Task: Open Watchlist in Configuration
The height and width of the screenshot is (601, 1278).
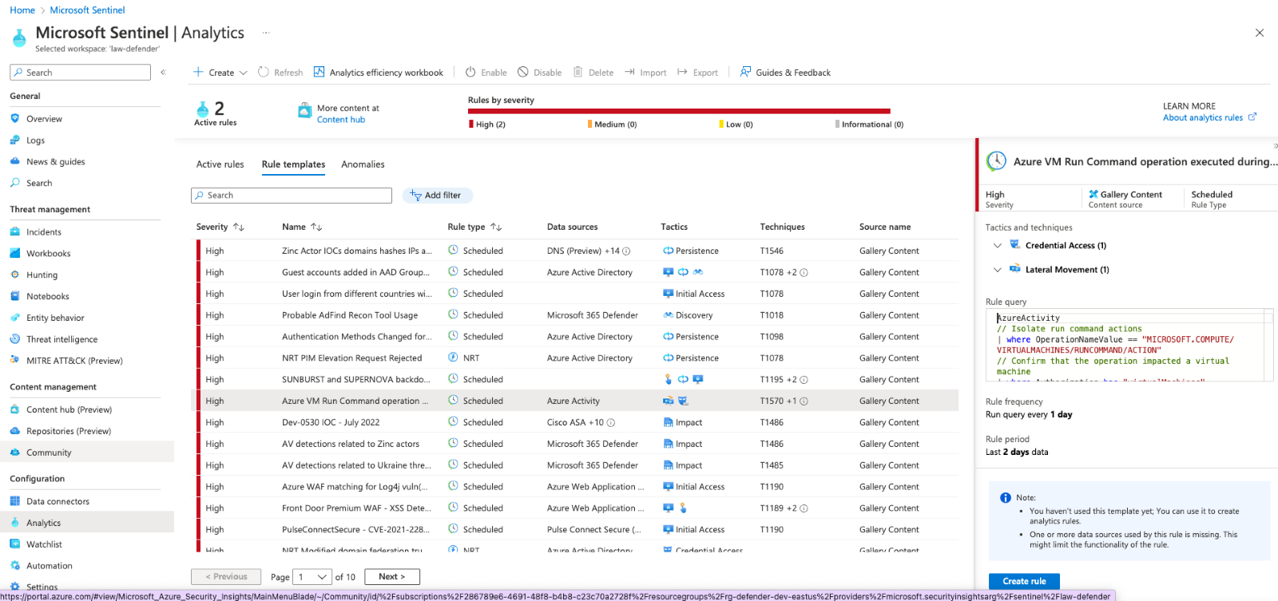Action: 44,545
